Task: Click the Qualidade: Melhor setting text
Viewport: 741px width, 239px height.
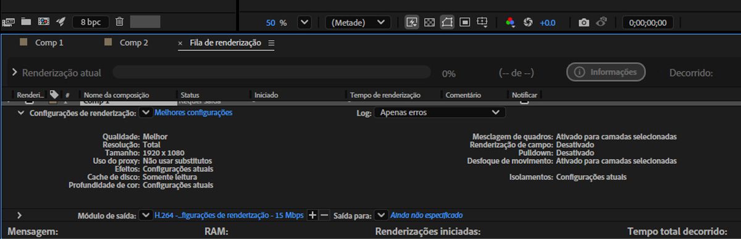Action: point(135,136)
